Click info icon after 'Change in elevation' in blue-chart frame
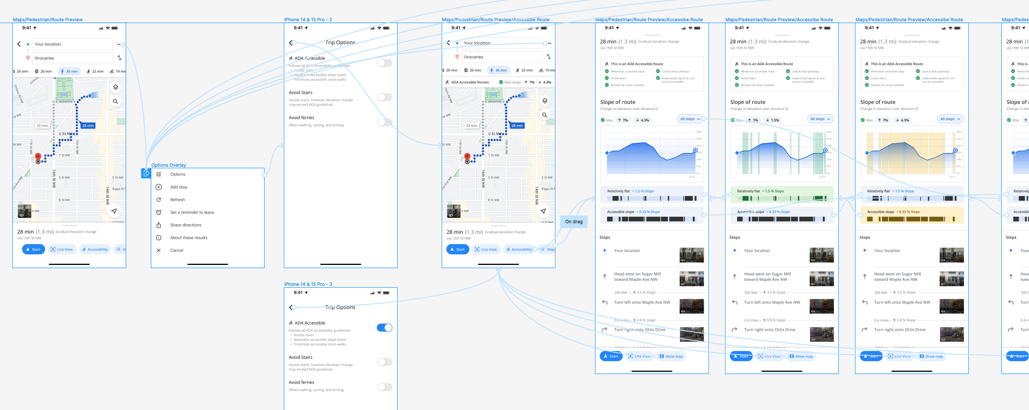This screenshot has width=1029, height=410. pyautogui.click(x=657, y=109)
